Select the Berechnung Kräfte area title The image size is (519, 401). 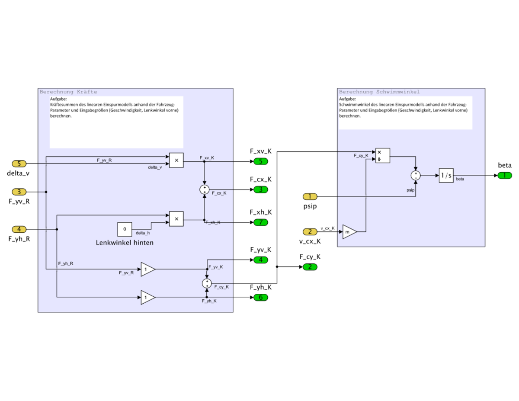[68, 92]
